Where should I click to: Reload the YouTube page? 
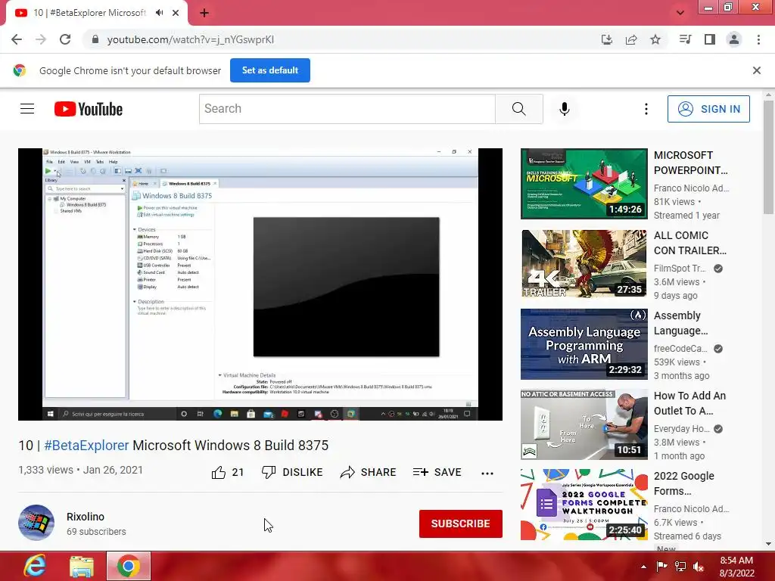[65, 39]
